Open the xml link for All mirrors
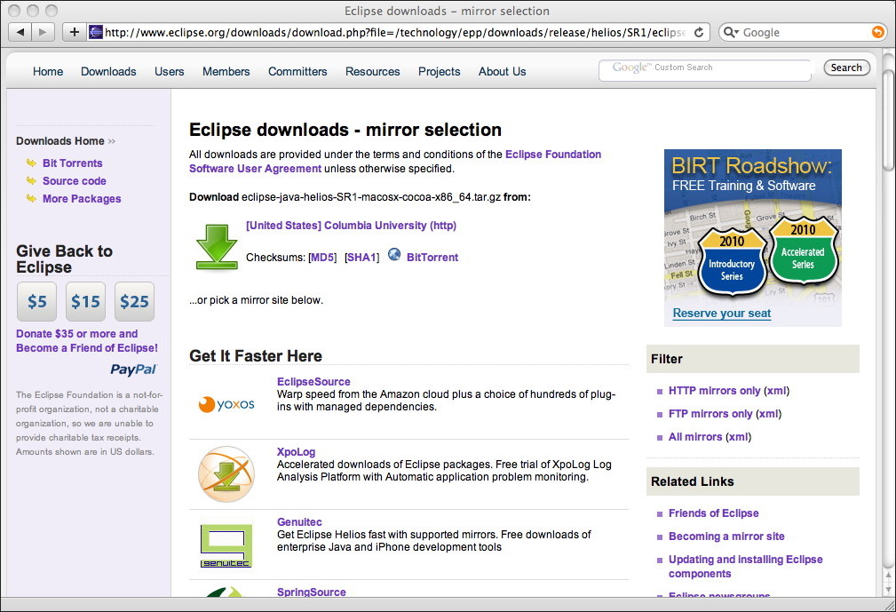Screen dimensions: 896x612 coord(738,436)
